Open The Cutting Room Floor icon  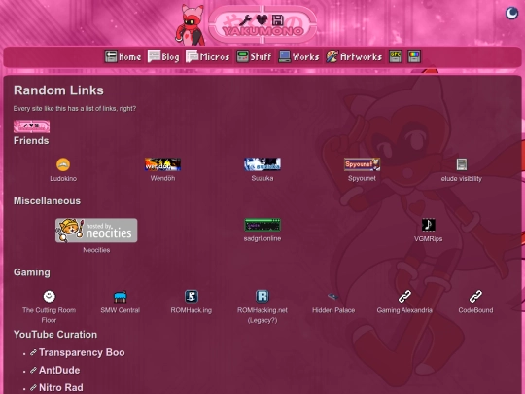50,296
